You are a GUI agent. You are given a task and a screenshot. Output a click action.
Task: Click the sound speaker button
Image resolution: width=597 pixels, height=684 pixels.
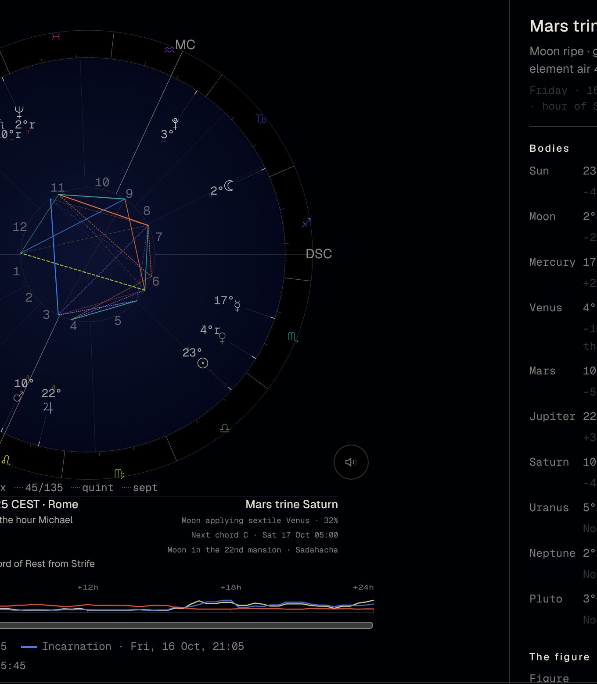click(351, 462)
